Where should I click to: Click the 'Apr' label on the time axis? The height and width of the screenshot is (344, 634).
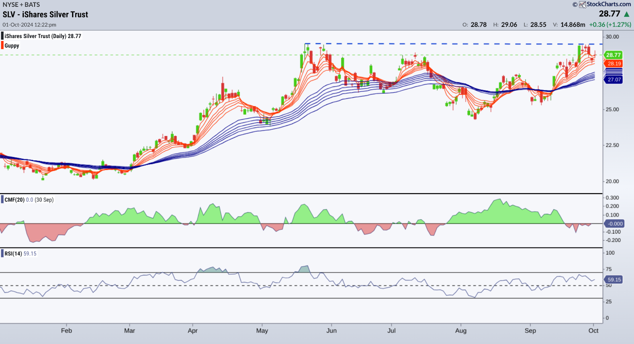coord(193,331)
